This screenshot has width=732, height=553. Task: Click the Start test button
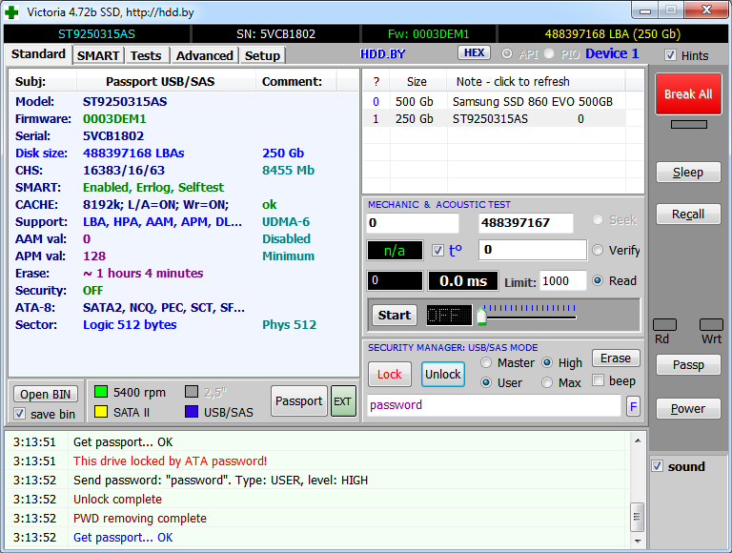395,316
